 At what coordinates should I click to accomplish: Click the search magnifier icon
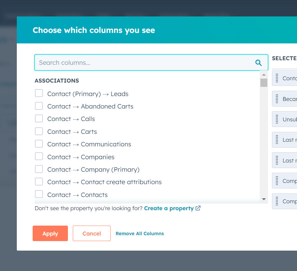(x=258, y=63)
